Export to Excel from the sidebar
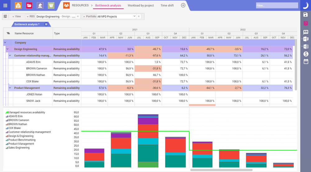The height and width of the screenshot is (172, 311). click(x=306, y=46)
